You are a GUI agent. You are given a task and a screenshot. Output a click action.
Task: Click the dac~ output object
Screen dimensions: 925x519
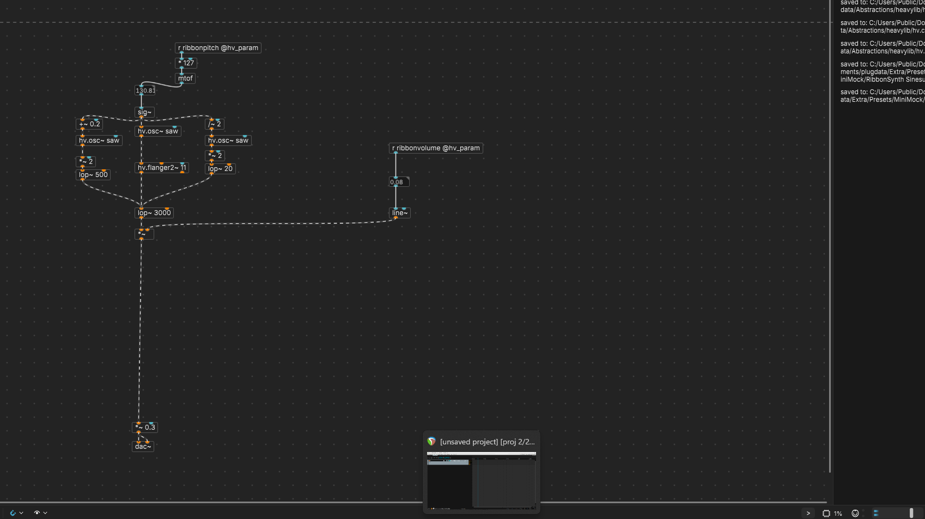pos(143,447)
